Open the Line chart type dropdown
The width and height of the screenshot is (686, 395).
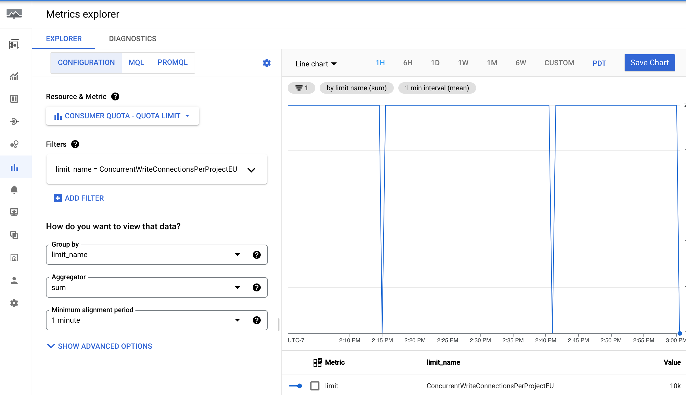tap(315, 63)
